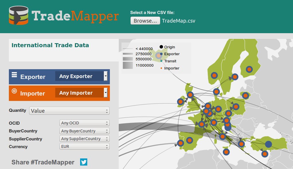Select the trade marker on Greece
This screenshot has width=293, height=169.
(x=241, y=144)
